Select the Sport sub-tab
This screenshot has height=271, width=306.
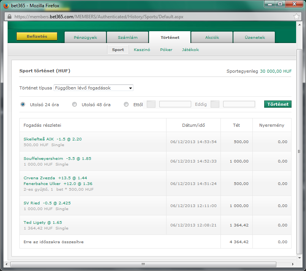(x=118, y=49)
